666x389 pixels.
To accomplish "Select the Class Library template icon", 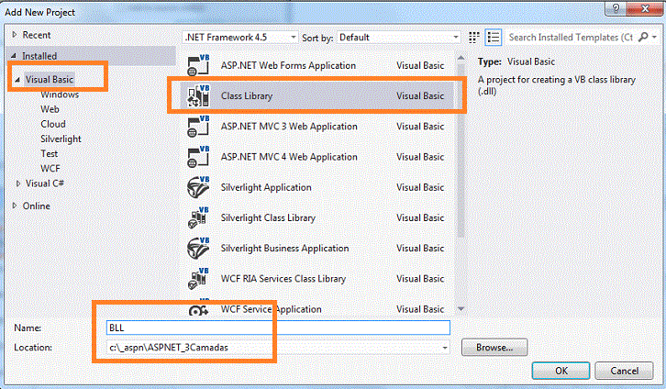I will pos(198,96).
